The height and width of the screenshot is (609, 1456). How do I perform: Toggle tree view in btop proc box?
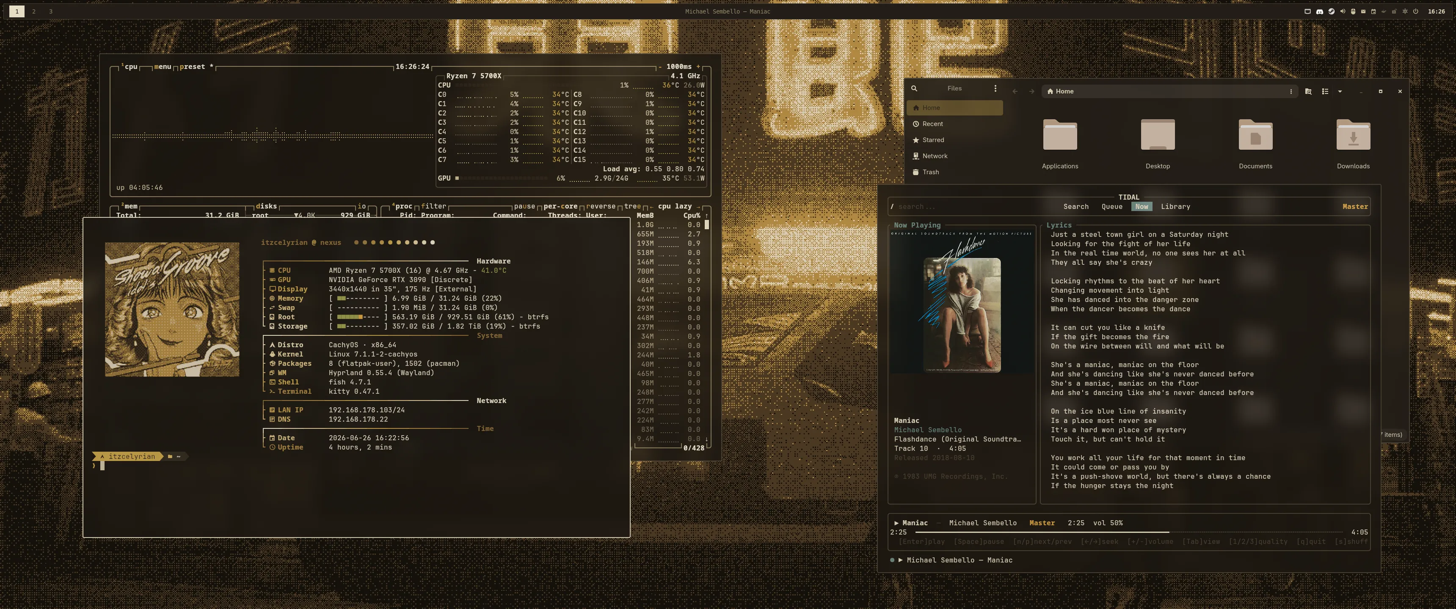pos(632,206)
